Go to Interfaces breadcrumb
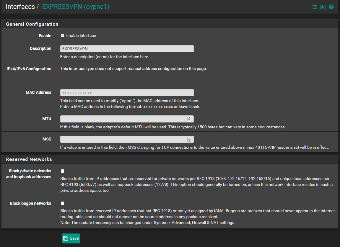Image resolution: width=340 pixels, height=247 pixels. pos(20,6)
